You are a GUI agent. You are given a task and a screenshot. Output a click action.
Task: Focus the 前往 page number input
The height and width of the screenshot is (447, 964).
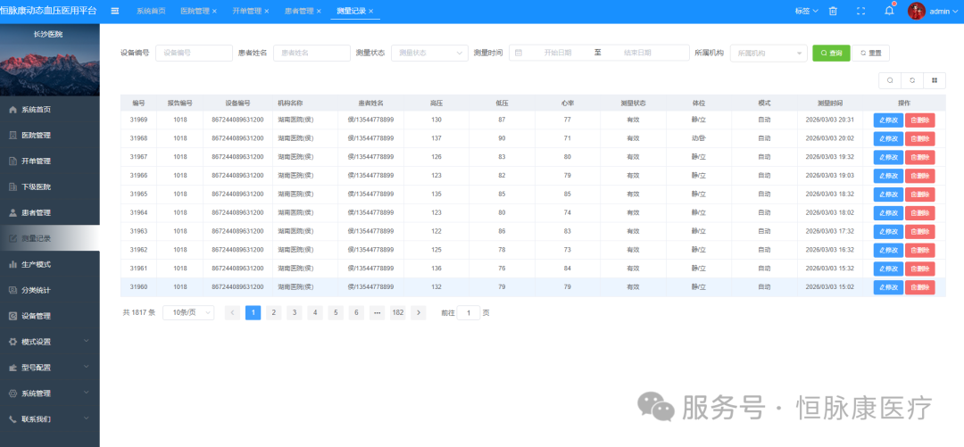[x=469, y=312]
